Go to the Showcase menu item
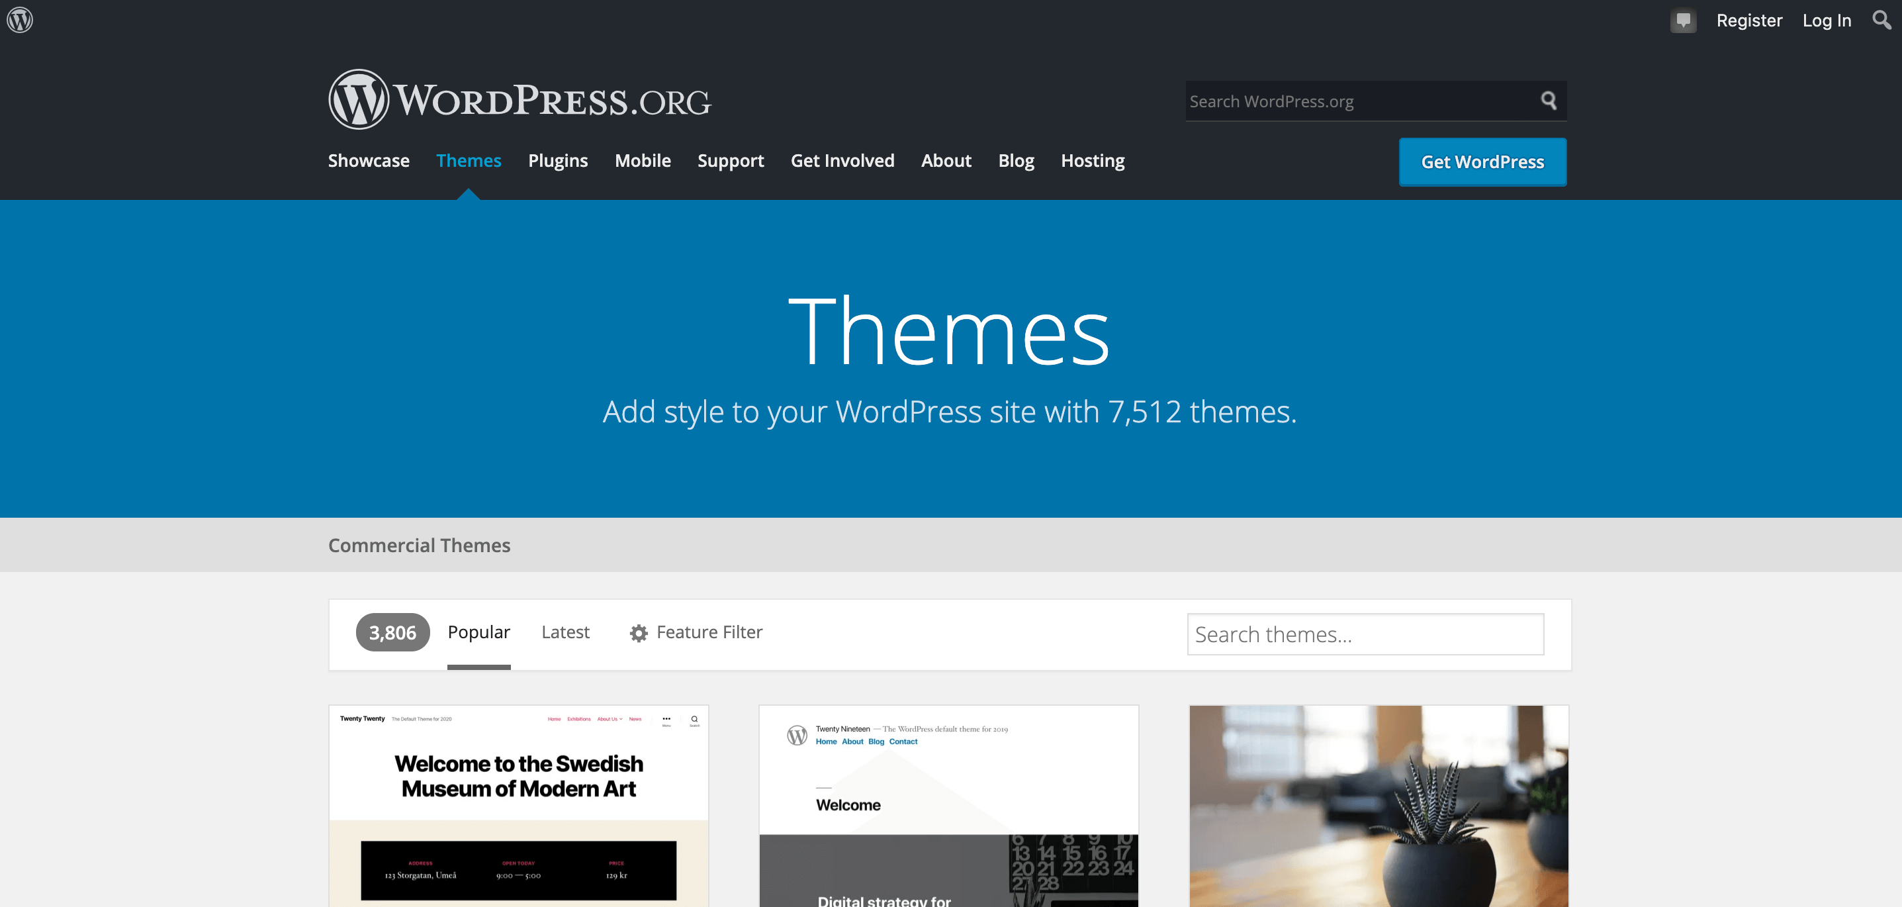Screen dimensions: 1902x907 click(369, 160)
